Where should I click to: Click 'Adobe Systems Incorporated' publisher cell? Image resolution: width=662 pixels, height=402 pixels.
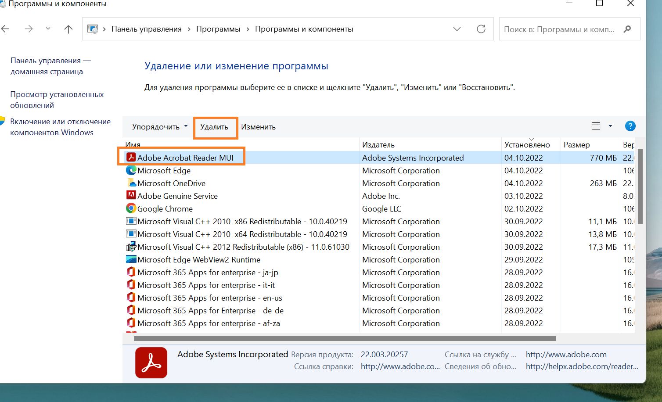pyautogui.click(x=413, y=158)
